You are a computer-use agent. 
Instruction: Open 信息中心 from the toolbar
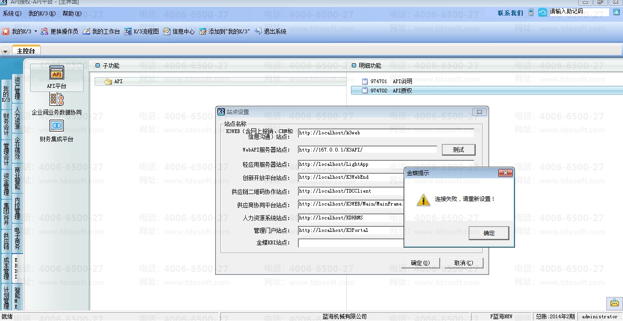[178, 31]
